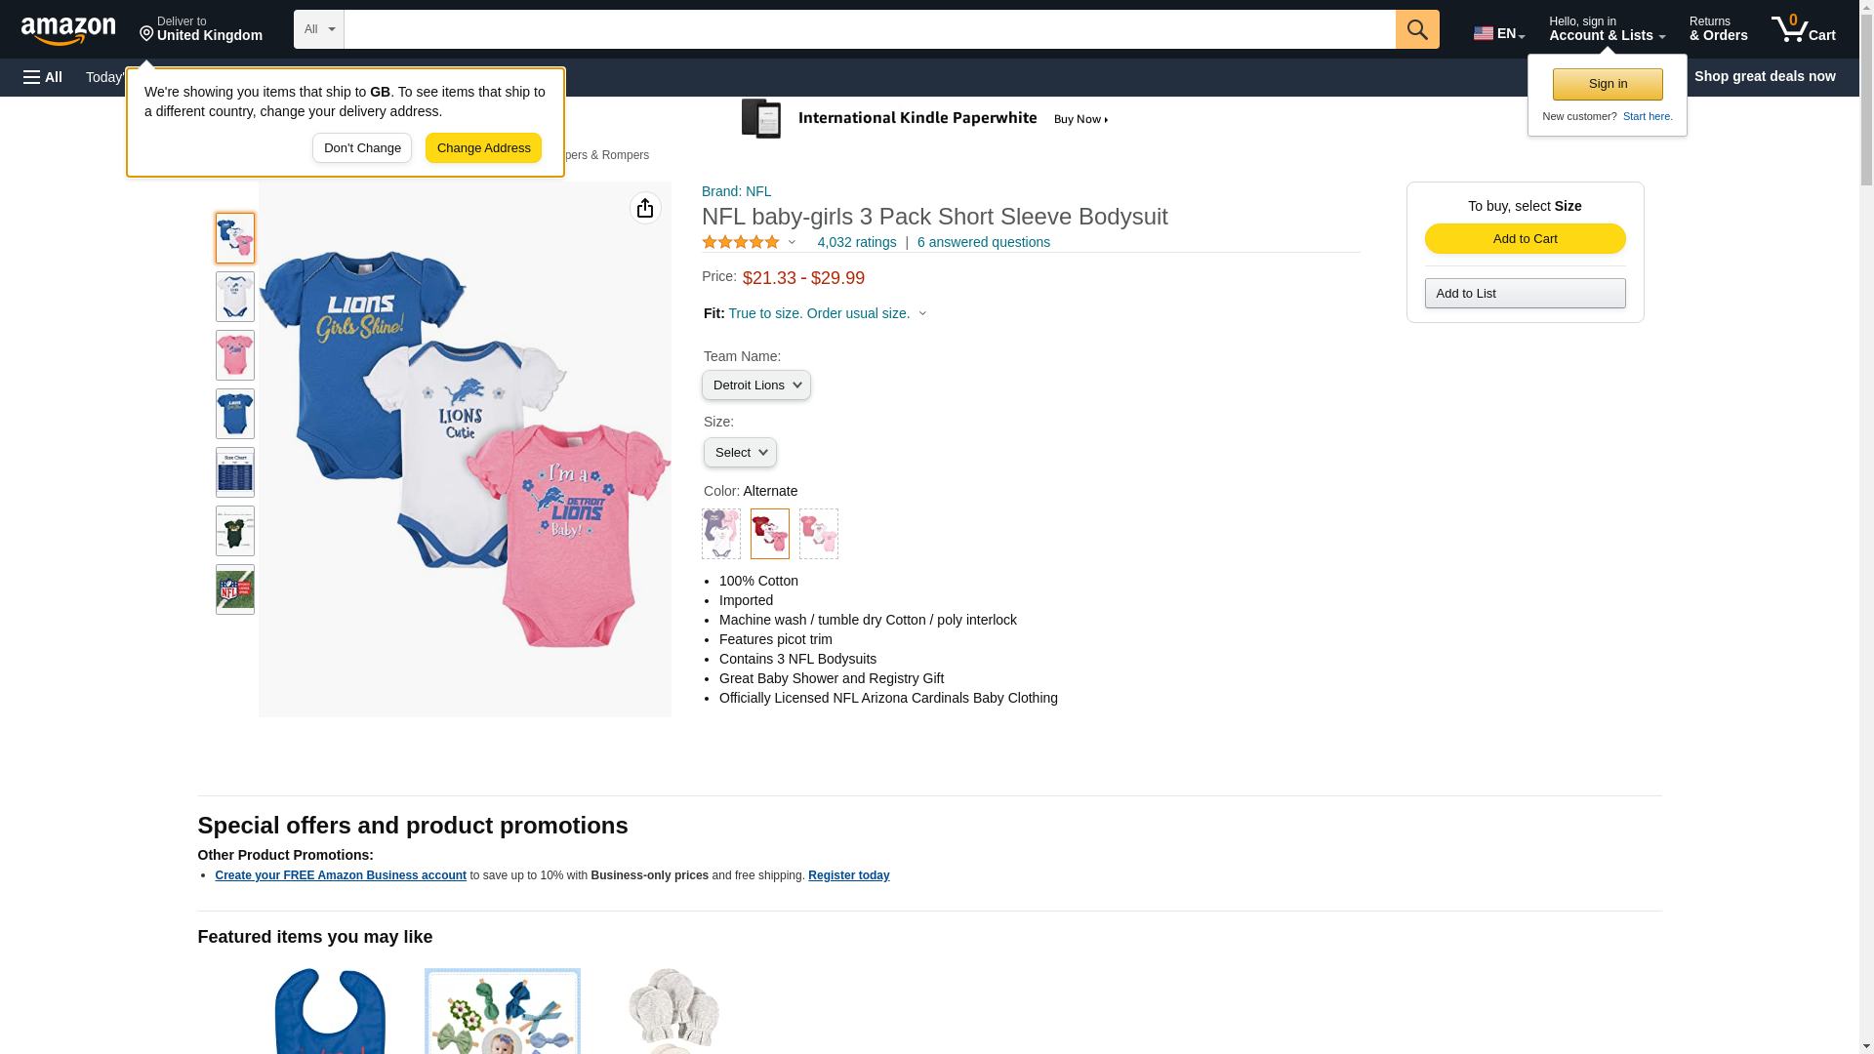Open the search category All dropdown
Viewport: 1874px width, 1054px height.
point(318,29)
